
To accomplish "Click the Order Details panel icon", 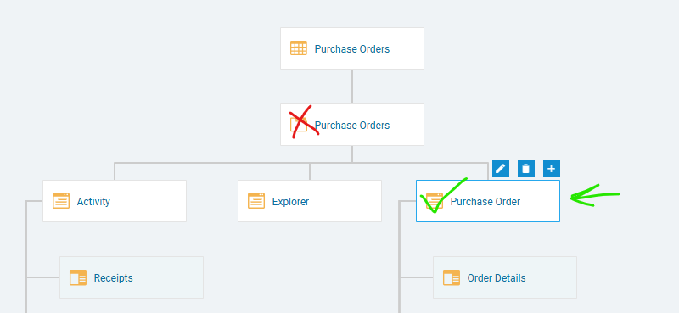I will [x=452, y=277].
